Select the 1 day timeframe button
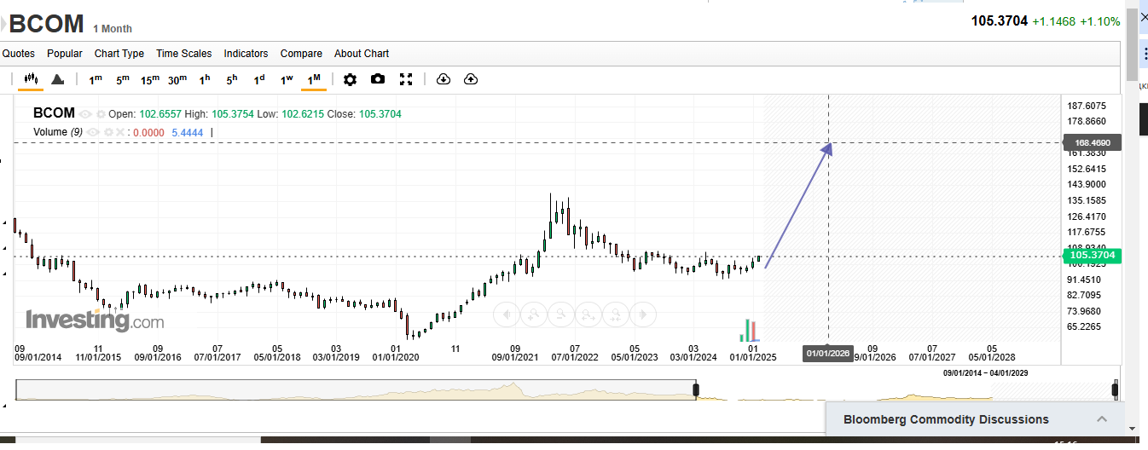 click(x=259, y=79)
